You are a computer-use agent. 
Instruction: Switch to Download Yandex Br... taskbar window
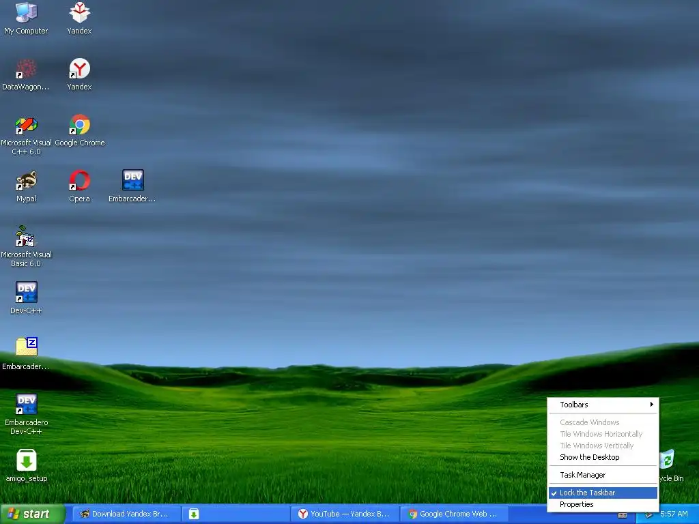pos(126,514)
